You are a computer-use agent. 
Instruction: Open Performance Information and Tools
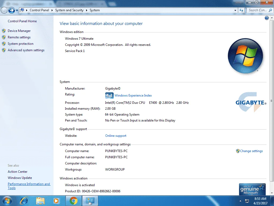29,186
